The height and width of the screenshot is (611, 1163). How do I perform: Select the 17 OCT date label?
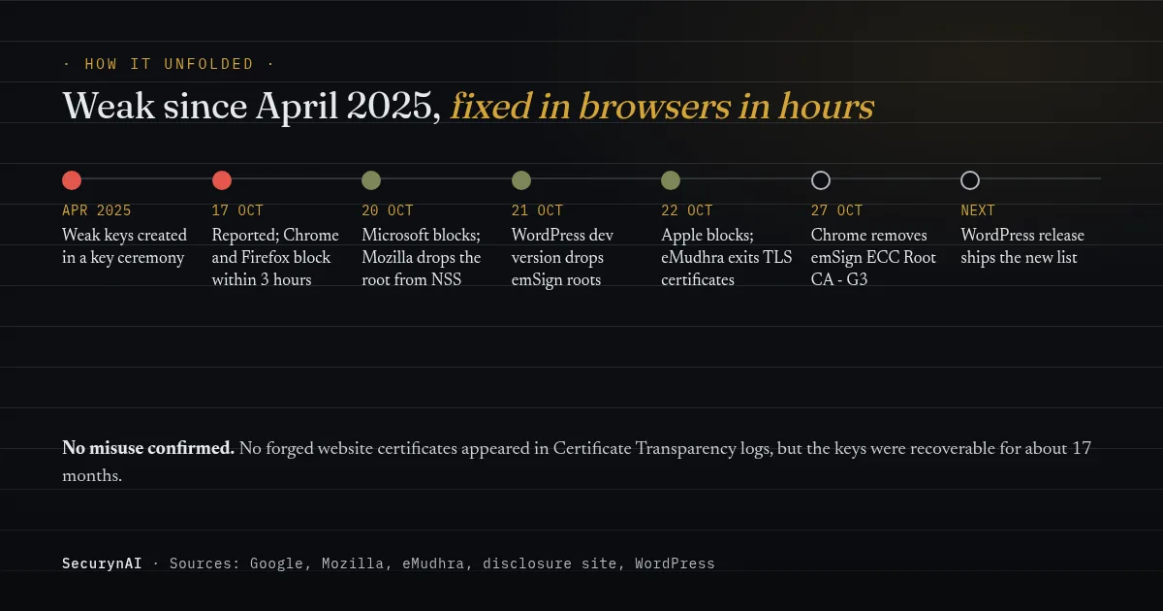point(237,210)
